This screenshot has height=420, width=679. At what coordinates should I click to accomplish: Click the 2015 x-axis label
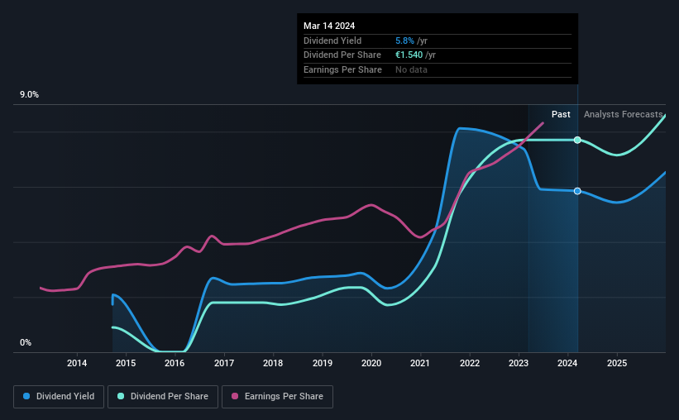pos(126,363)
